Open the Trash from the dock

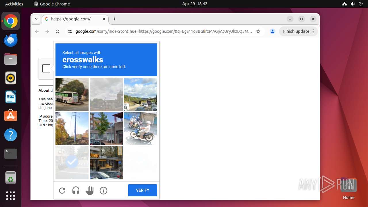[11, 178]
